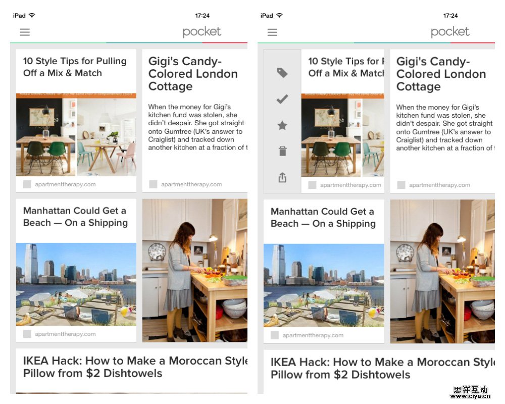The image size is (505, 404).
Task: Tap the checkmark archive icon
Action: tap(282, 99)
